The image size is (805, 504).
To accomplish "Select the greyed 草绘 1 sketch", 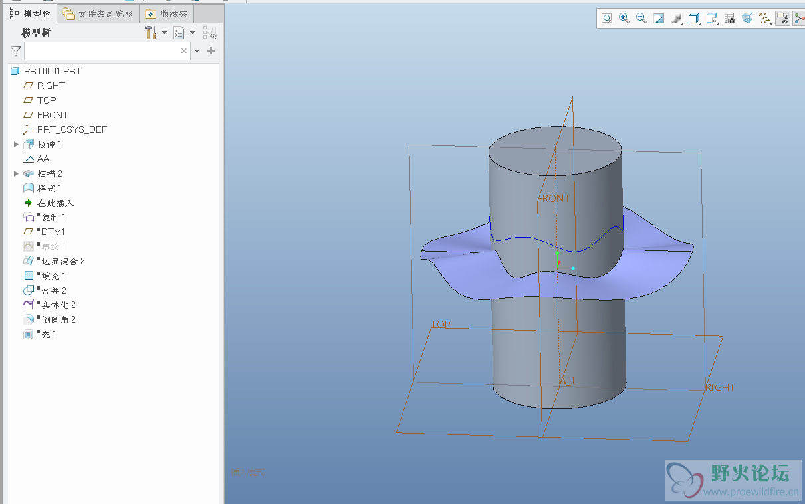I will pyautogui.click(x=45, y=246).
